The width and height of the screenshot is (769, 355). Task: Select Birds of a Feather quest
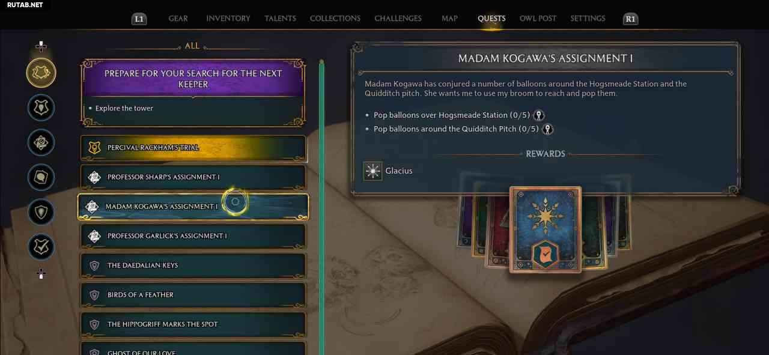pyautogui.click(x=193, y=295)
